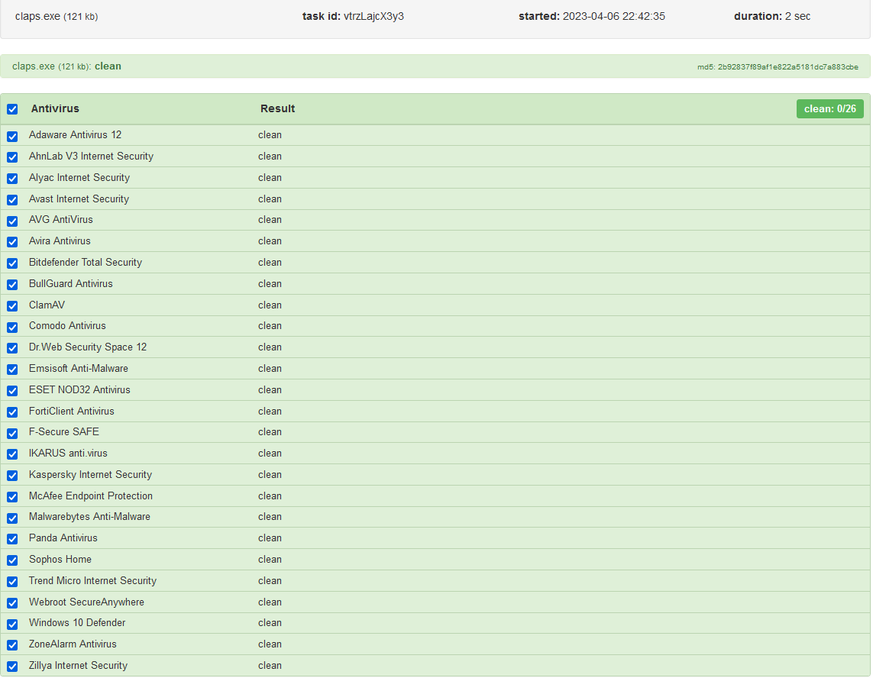Click the 'ESET NOD32 Antivirus' name
Viewport: 873px width, 678px height.
click(x=79, y=389)
